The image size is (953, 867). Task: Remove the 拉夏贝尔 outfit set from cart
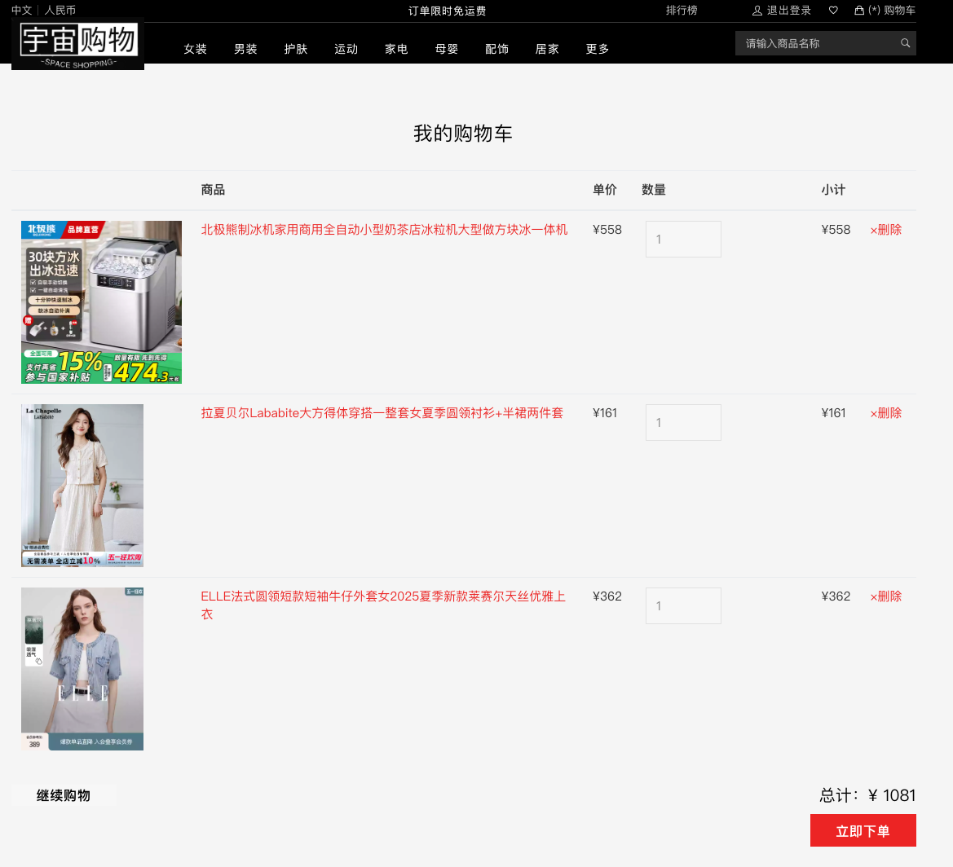pyautogui.click(x=886, y=413)
